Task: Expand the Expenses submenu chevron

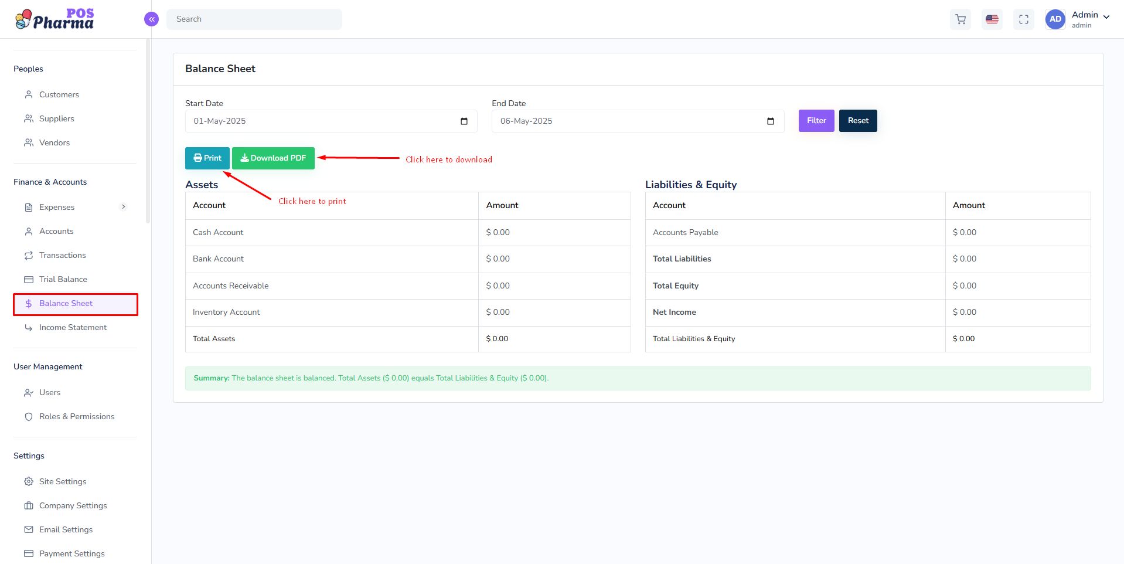Action: point(124,206)
